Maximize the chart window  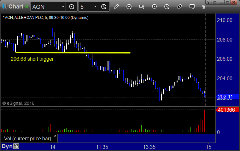pos(228,2)
